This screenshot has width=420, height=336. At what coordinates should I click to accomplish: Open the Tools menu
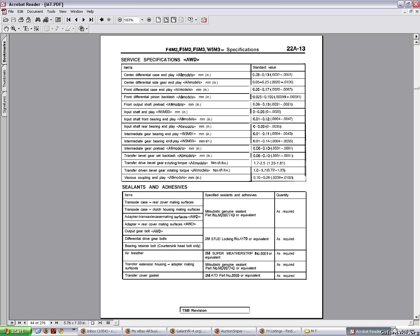pyautogui.click(x=51, y=11)
